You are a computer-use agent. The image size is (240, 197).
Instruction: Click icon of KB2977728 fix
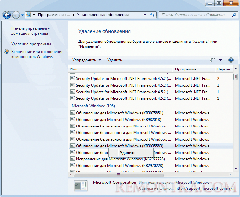[x=73, y=159]
